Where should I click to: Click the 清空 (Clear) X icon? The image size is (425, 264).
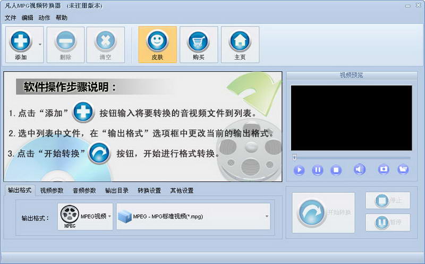pos(105,41)
